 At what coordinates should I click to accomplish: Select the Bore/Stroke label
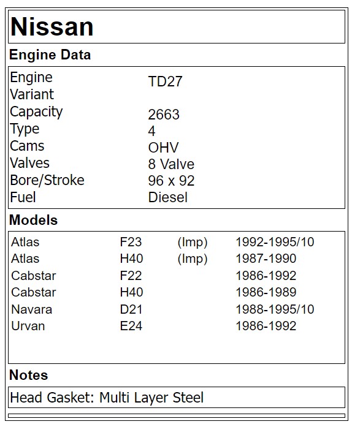(47, 180)
